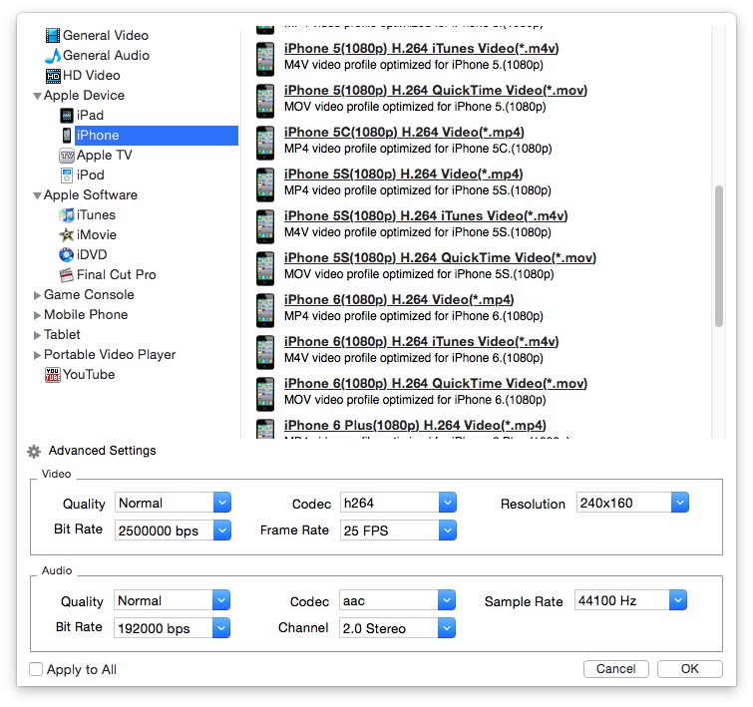Click phone icon beside iPhone 5C H.264 Video
Viewport: 753px width, 707px height.
pyautogui.click(x=265, y=143)
